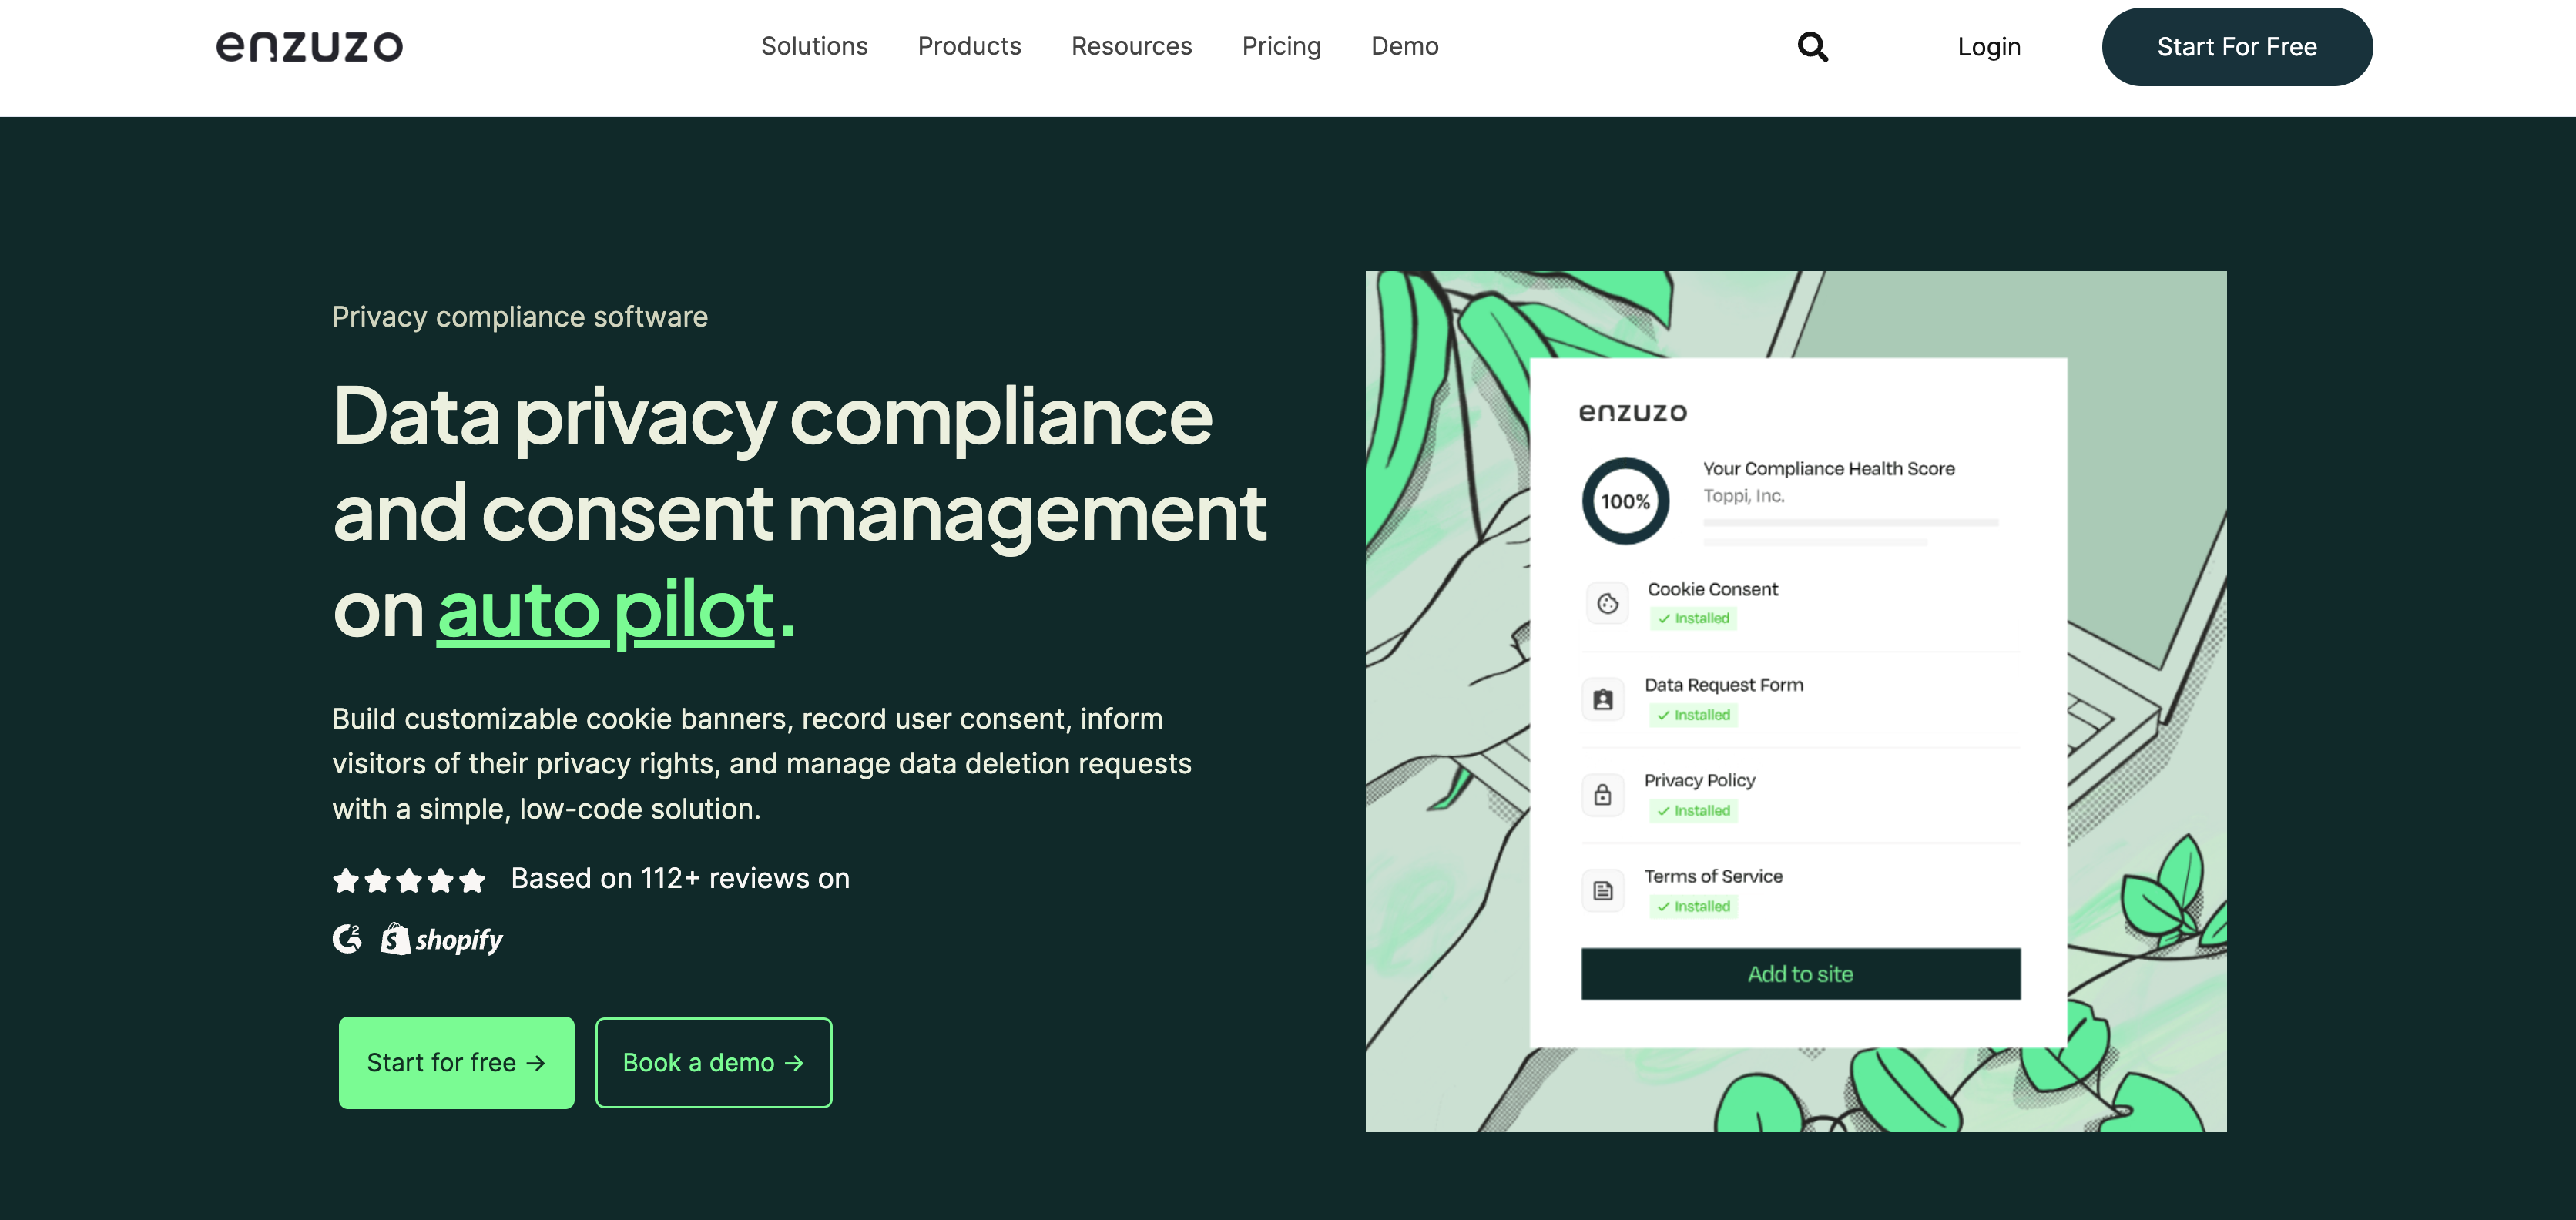Expand the Solutions navigation dropdown
Screen dimensions: 2576x1220
pos(815,46)
